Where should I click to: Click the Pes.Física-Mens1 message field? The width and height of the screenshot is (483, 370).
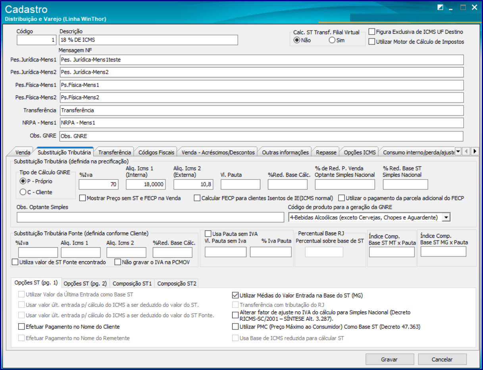(262, 85)
